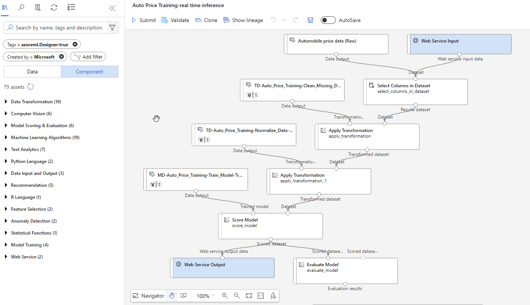Switch to the Data tab
Viewport: 530px width, 305px height.
32,72
